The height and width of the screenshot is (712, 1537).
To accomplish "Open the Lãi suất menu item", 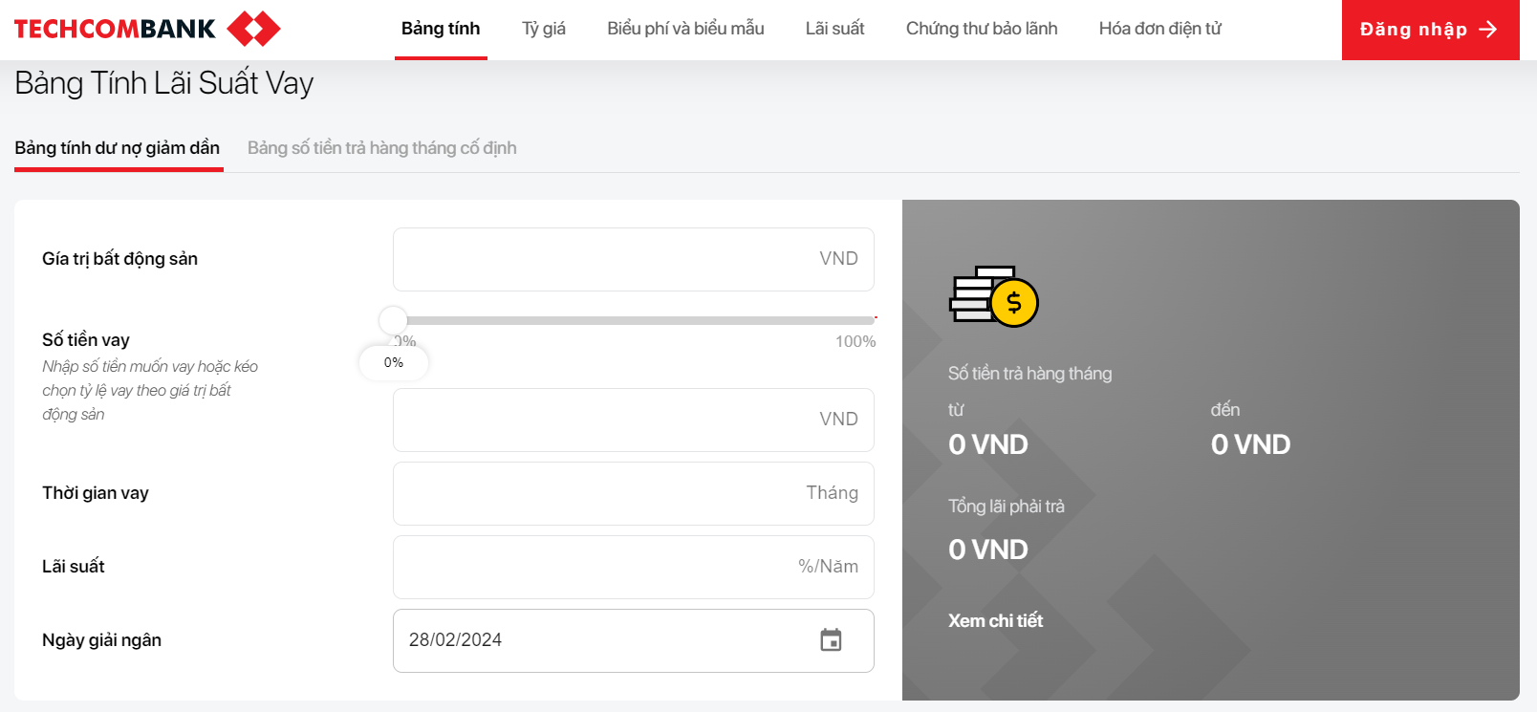I will [x=834, y=29].
